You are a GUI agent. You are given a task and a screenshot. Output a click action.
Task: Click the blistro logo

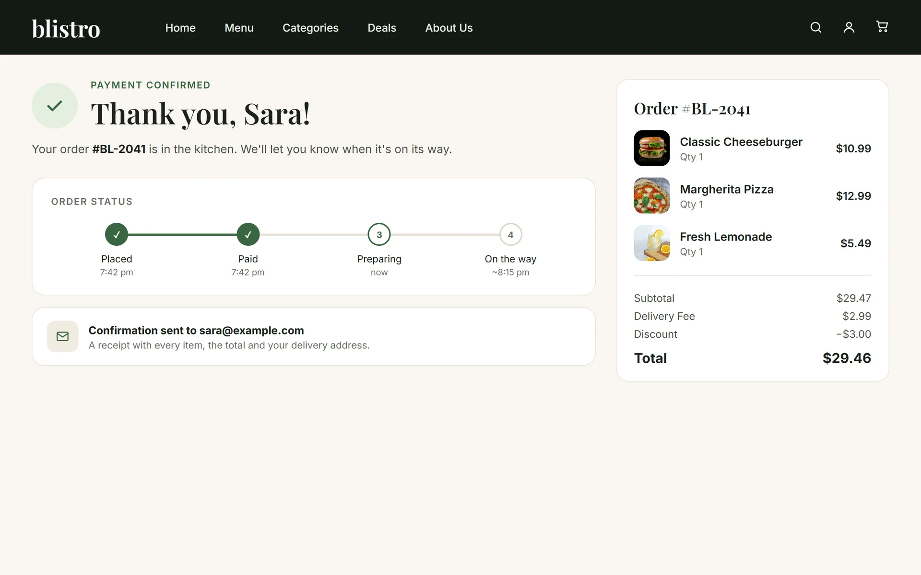66,28
